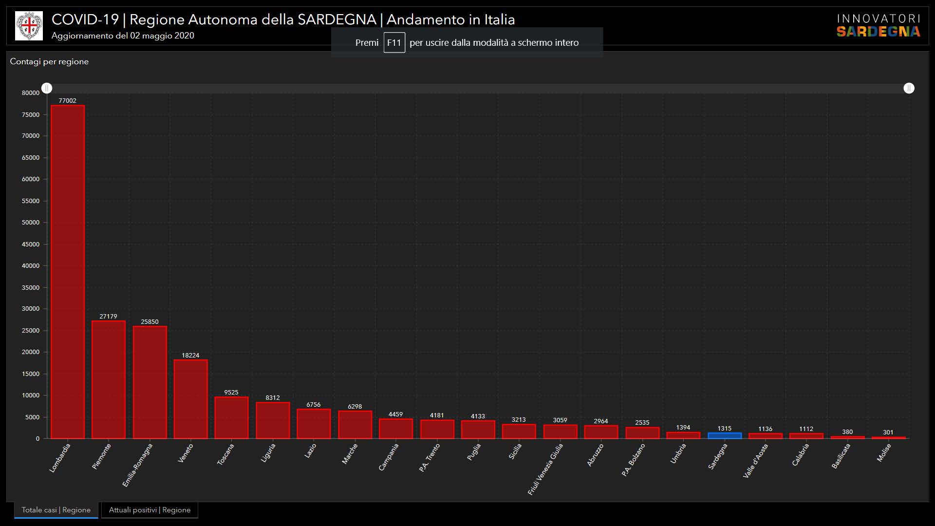The height and width of the screenshot is (526, 935).
Task: Click the Campania bar showing 4459
Action: (396, 429)
